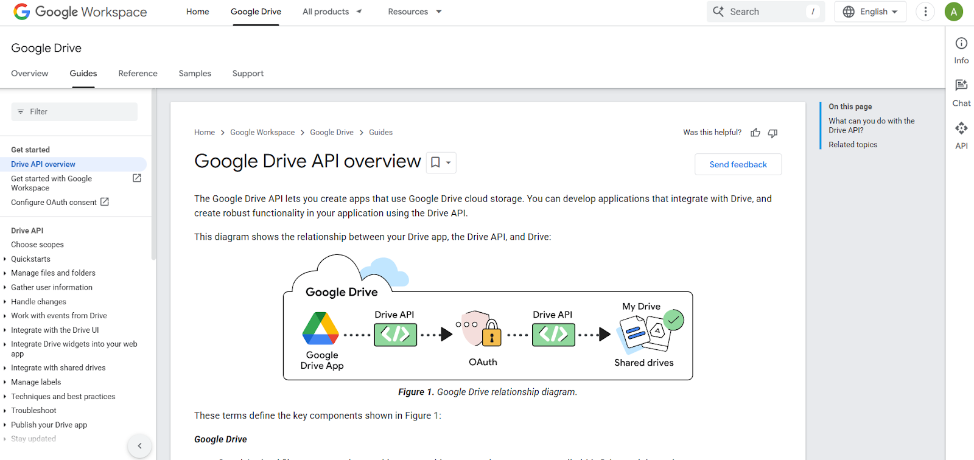Expand Integrate with shared drives

(x=5, y=368)
